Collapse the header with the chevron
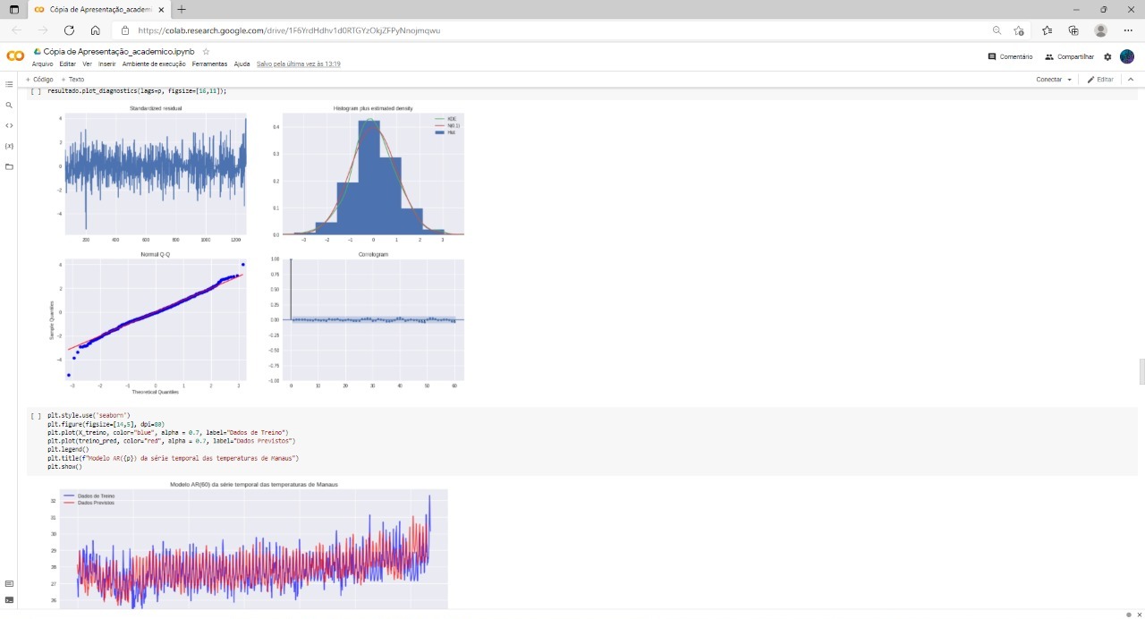Viewport: 1145px width, 619px height. tap(1130, 80)
